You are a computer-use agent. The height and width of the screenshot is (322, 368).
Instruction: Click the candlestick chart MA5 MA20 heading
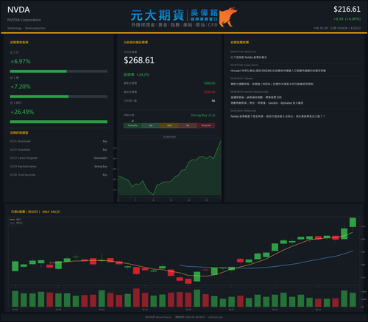point(35,212)
